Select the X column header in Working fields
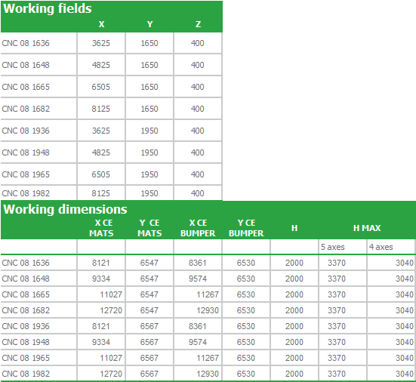Screen dimensions: 416x382 [x=101, y=24]
